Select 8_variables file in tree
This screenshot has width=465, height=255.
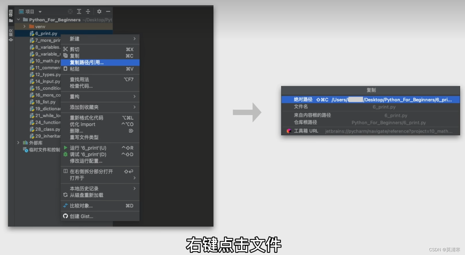click(45, 47)
